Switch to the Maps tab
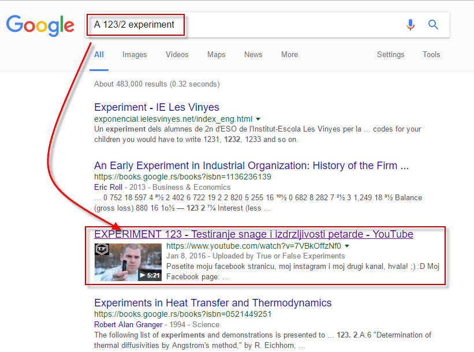Image resolution: width=474 pixels, height=352 pixels. (x=216, y=55)
